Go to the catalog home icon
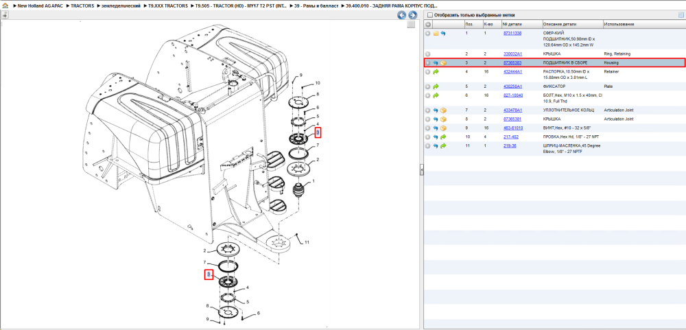This screenshot has width=686, height=330. click(x=4, y=5)
